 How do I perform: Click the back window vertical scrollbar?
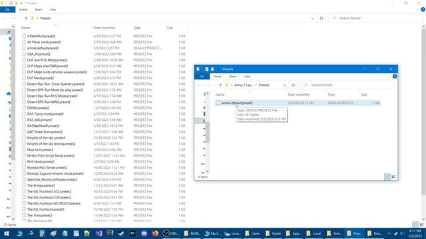coord(423,111)
